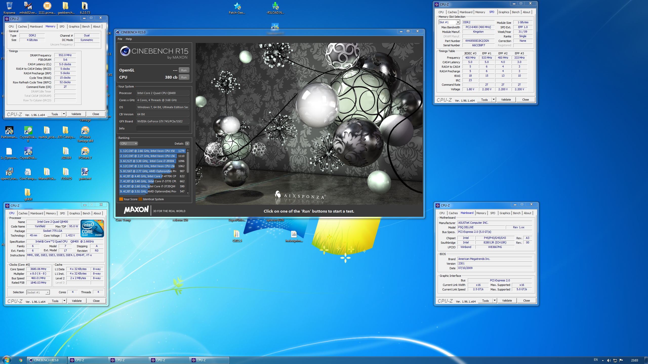Run the CPU test in Cinebench

184,77
